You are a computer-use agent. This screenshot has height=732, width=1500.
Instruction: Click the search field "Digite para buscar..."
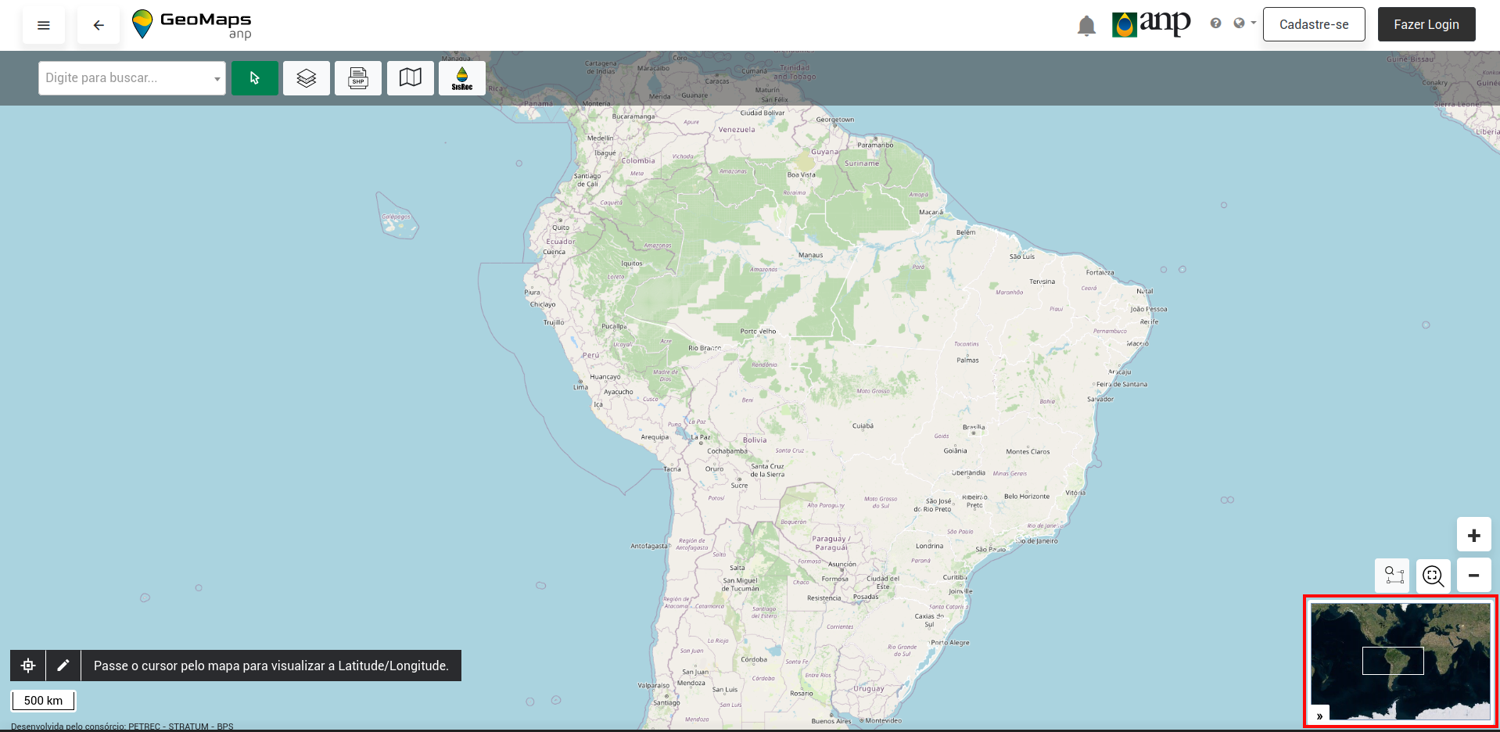click(x=125, y=78)
